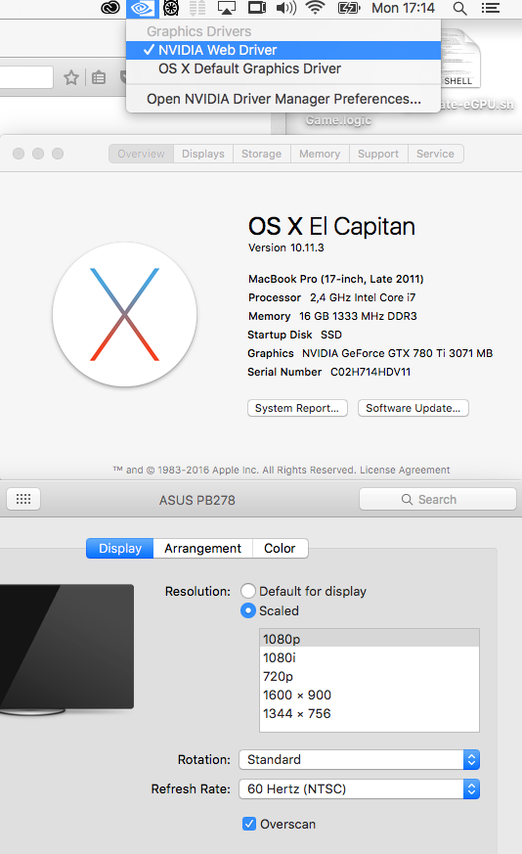Click Version 10.11.3 text
The image size is (522, 854).
286,247
